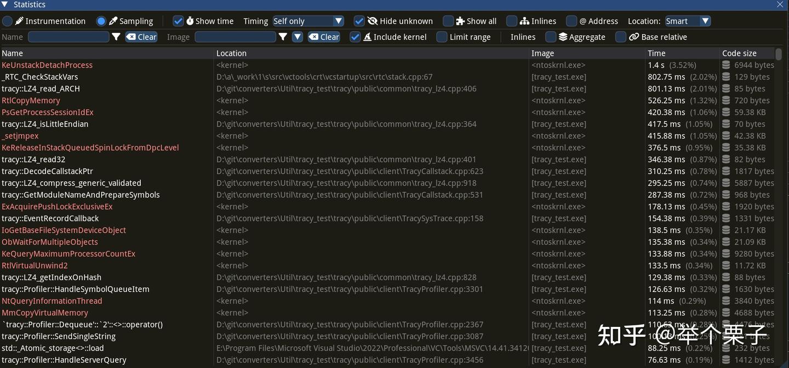Select the MmCopyVirtualMemory symbol
This screenshot has width=789, height=368.
[45, 313]
